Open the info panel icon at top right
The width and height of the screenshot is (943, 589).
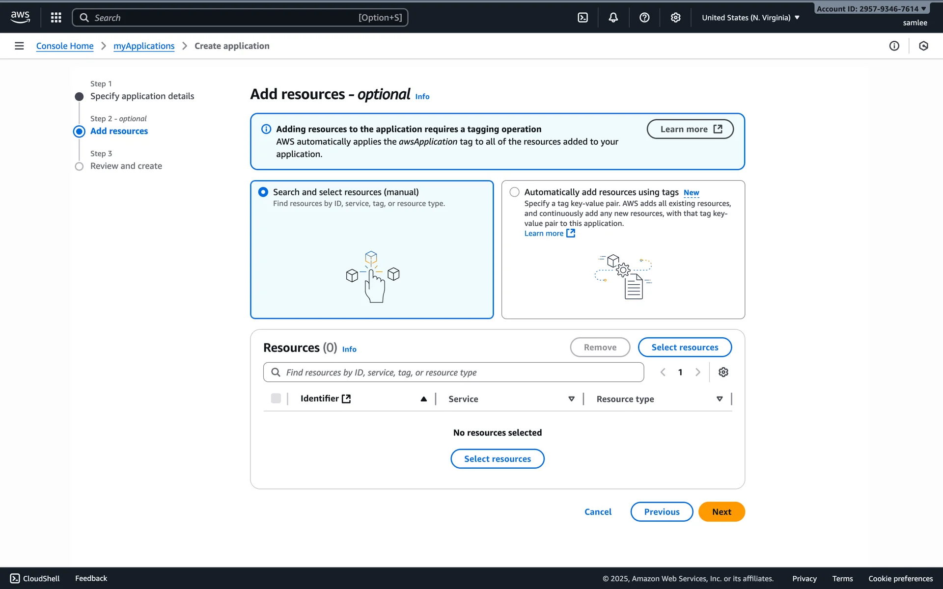coord(894,46)
